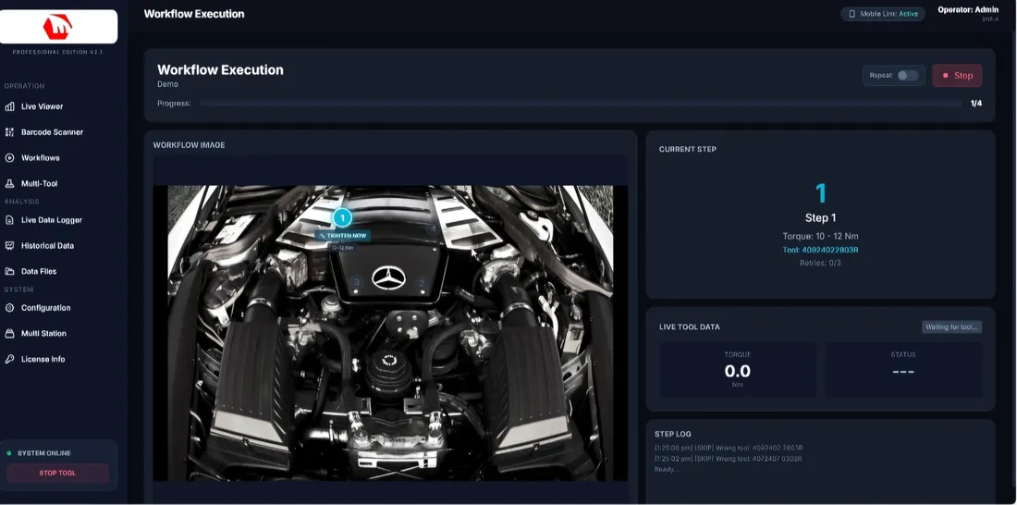1017x505 pixels.
Task: Click the Barcode Scanner sidebar icon
Action: click(x=9, y=132)
